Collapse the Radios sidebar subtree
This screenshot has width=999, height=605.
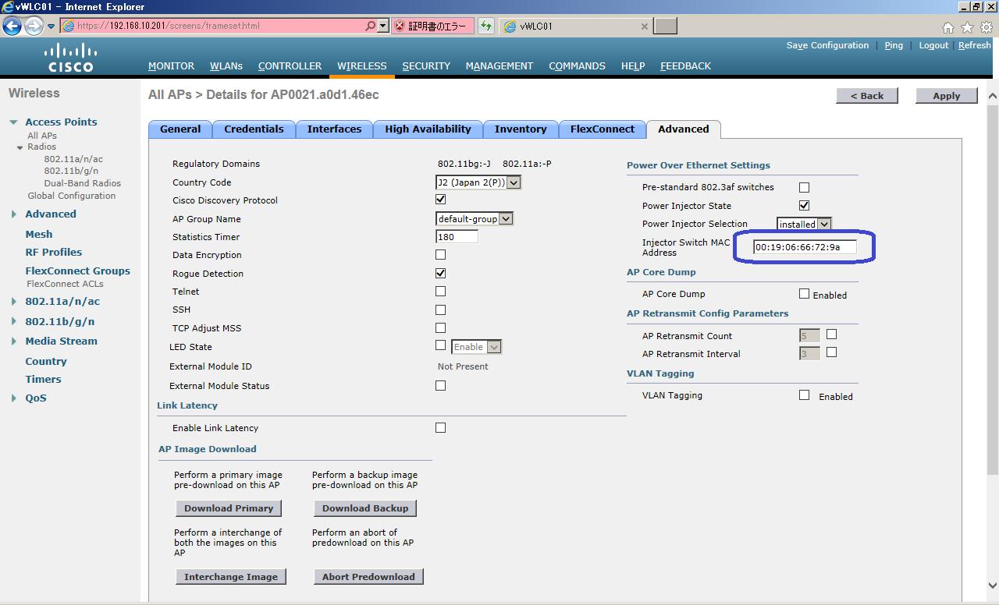click(x=20, y=147)
